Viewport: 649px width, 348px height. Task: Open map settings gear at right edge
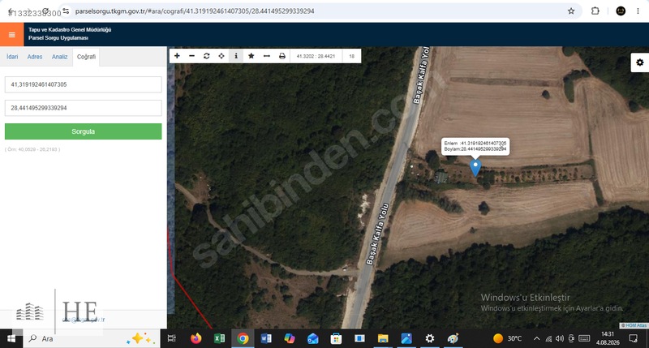coord(640,62)
